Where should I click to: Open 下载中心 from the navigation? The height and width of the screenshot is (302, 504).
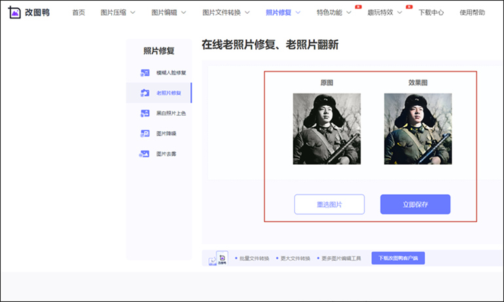431,12
